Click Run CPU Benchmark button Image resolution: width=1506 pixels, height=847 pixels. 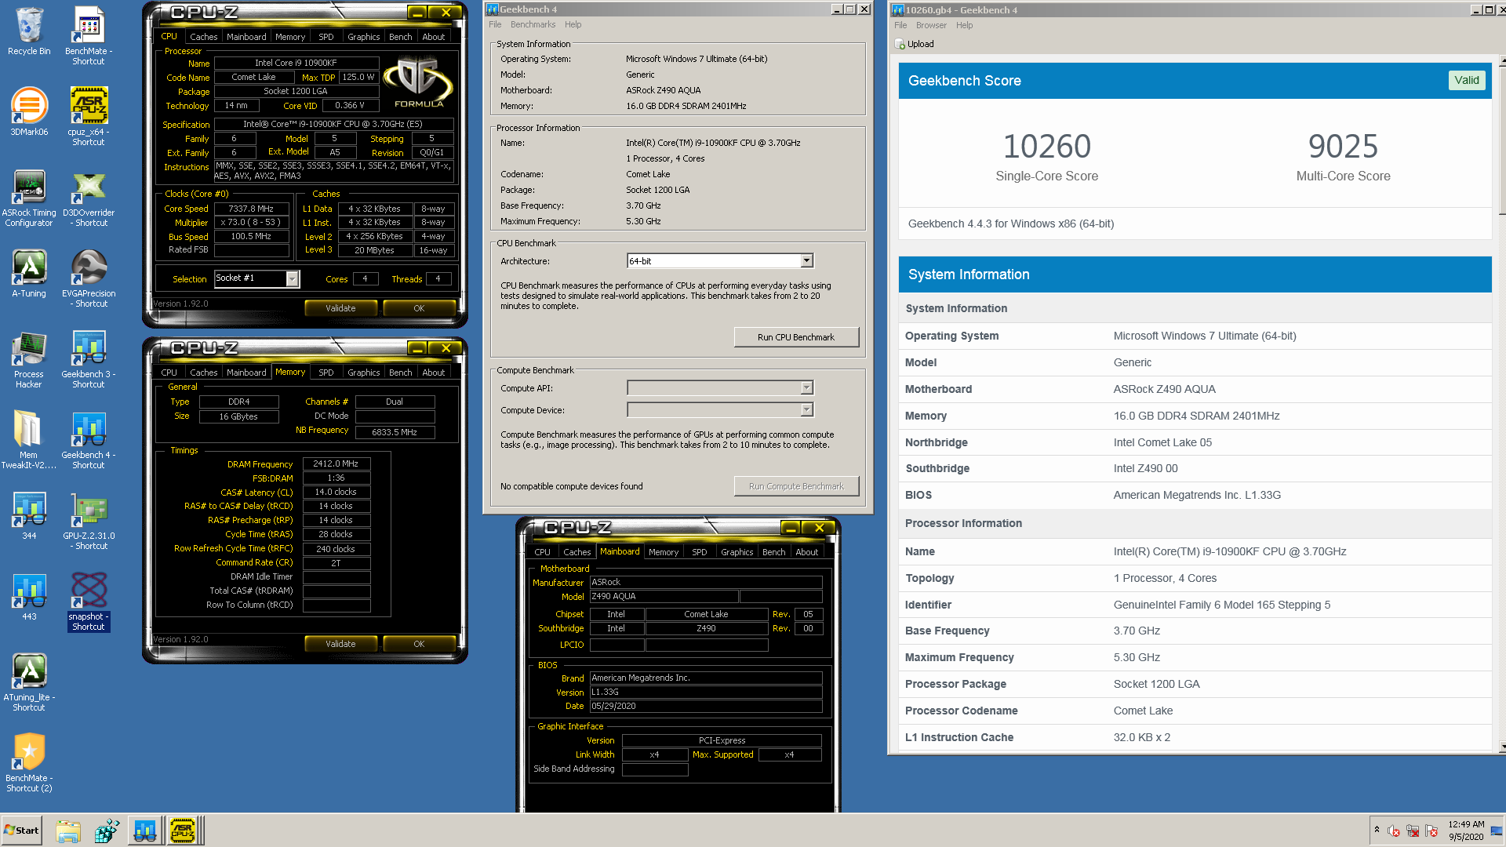pos(796,337)
